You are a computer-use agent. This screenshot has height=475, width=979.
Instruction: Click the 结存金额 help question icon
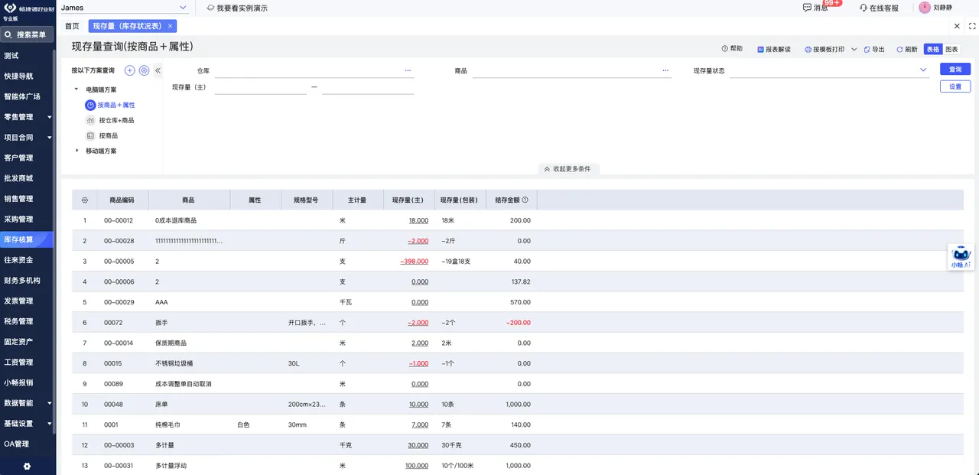pyautogui.click(x=525, y=200)
